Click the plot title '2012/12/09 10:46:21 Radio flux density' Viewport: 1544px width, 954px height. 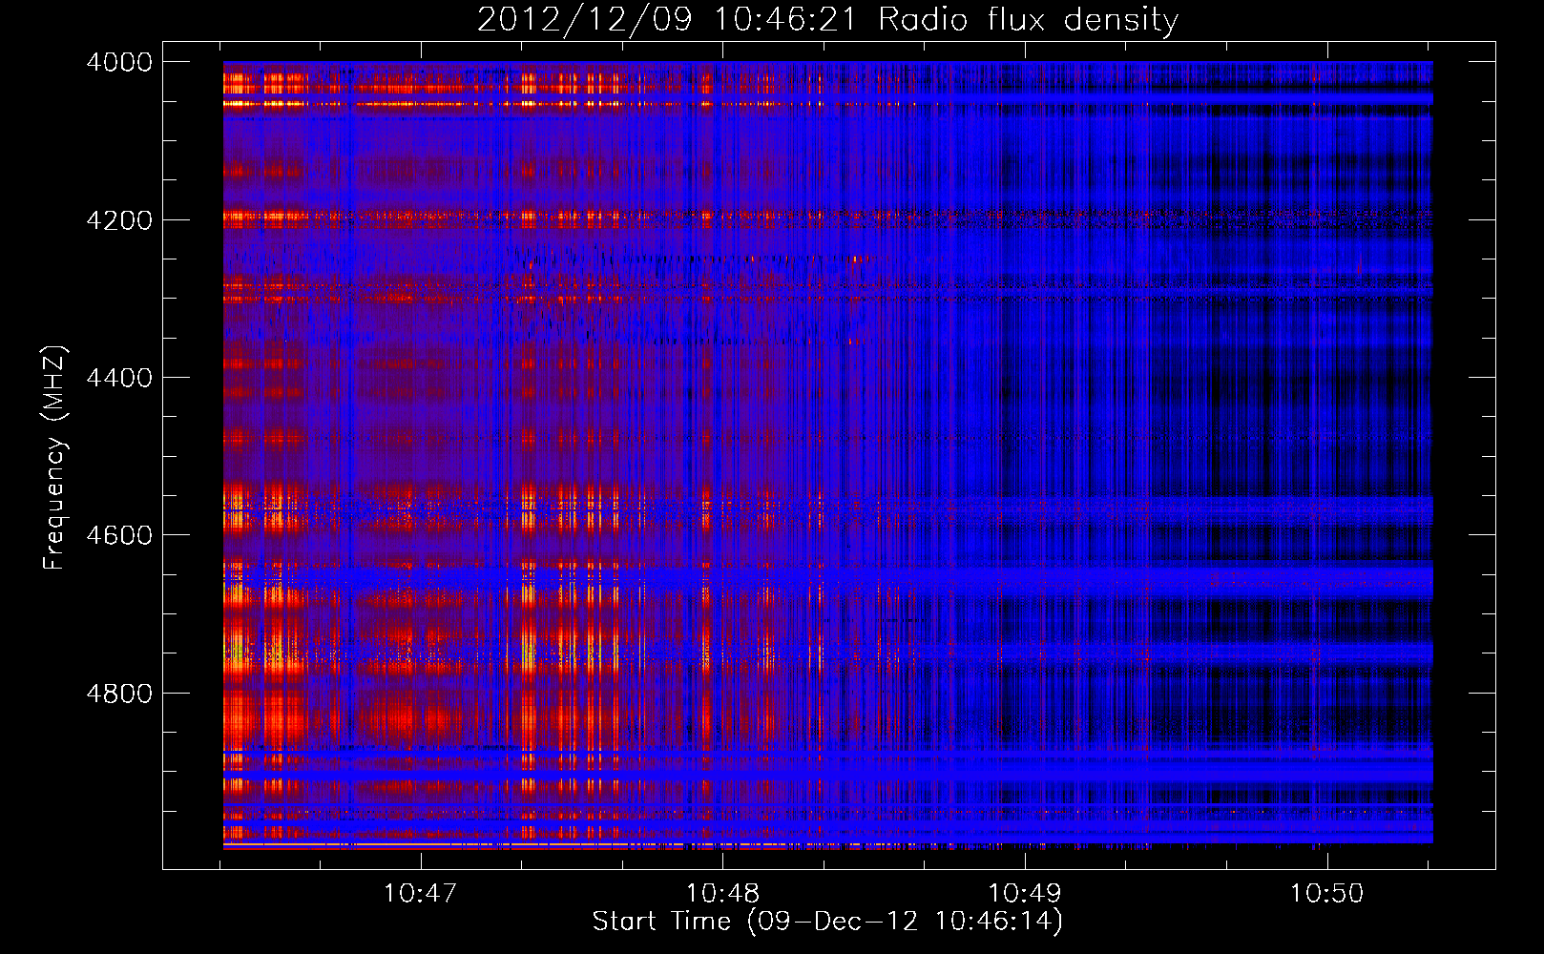[x=828, y=19]
